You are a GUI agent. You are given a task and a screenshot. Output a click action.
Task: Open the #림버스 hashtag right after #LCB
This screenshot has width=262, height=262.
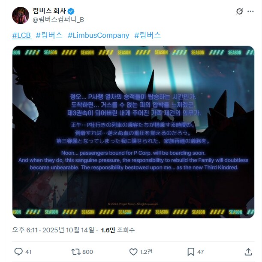49,35
